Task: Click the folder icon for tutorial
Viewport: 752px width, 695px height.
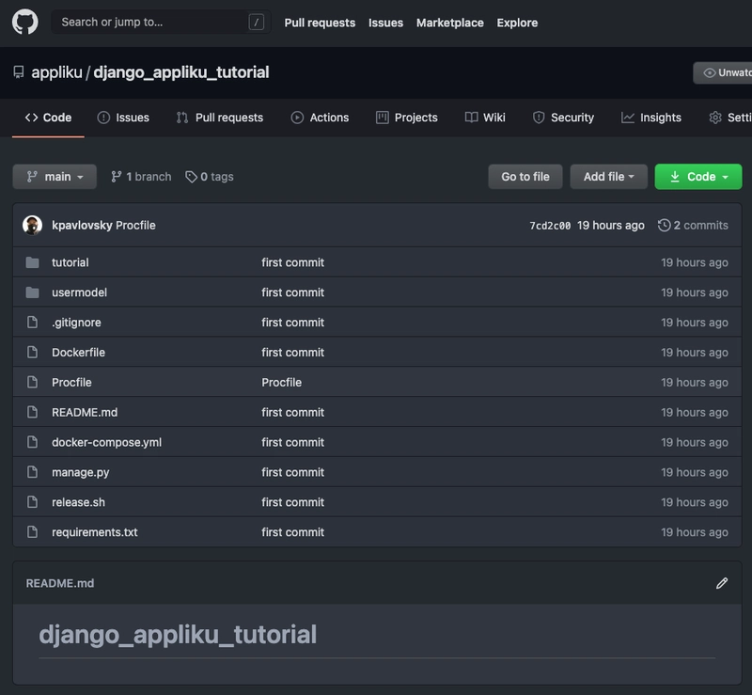Action: 32,262
